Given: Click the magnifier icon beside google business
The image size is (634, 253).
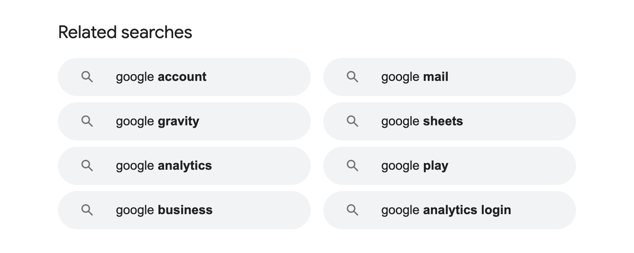Looking at the screenshot, I should click(x=87, y=210).
